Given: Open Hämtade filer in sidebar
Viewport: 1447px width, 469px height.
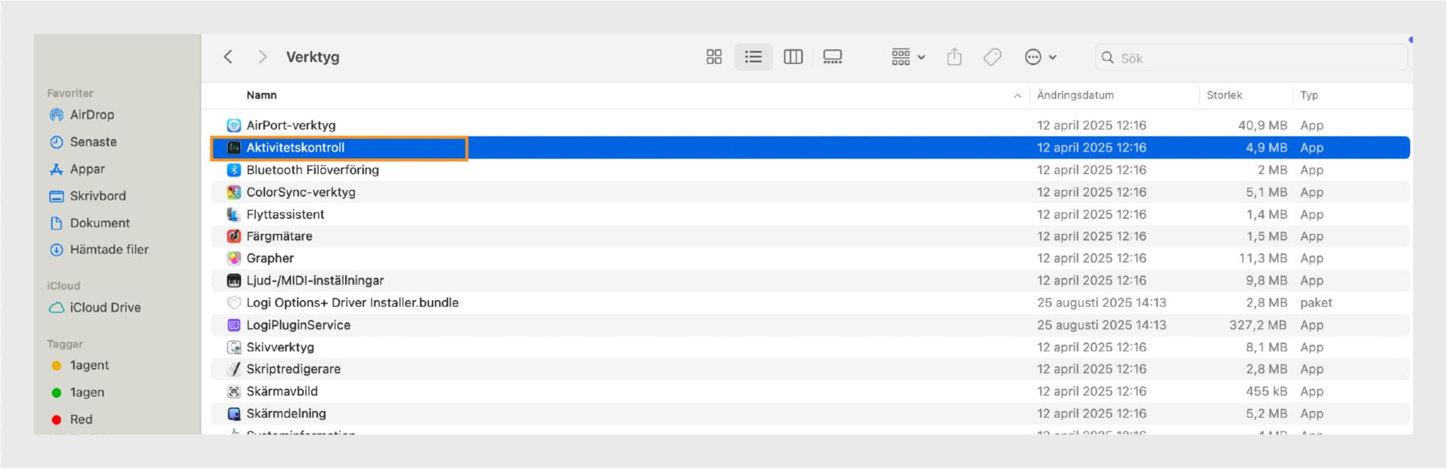Looking at the screenshot, I should (x=109, y=250).
